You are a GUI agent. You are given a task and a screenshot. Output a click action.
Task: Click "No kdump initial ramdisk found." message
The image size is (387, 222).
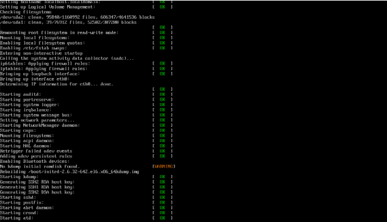pos(40,167)
